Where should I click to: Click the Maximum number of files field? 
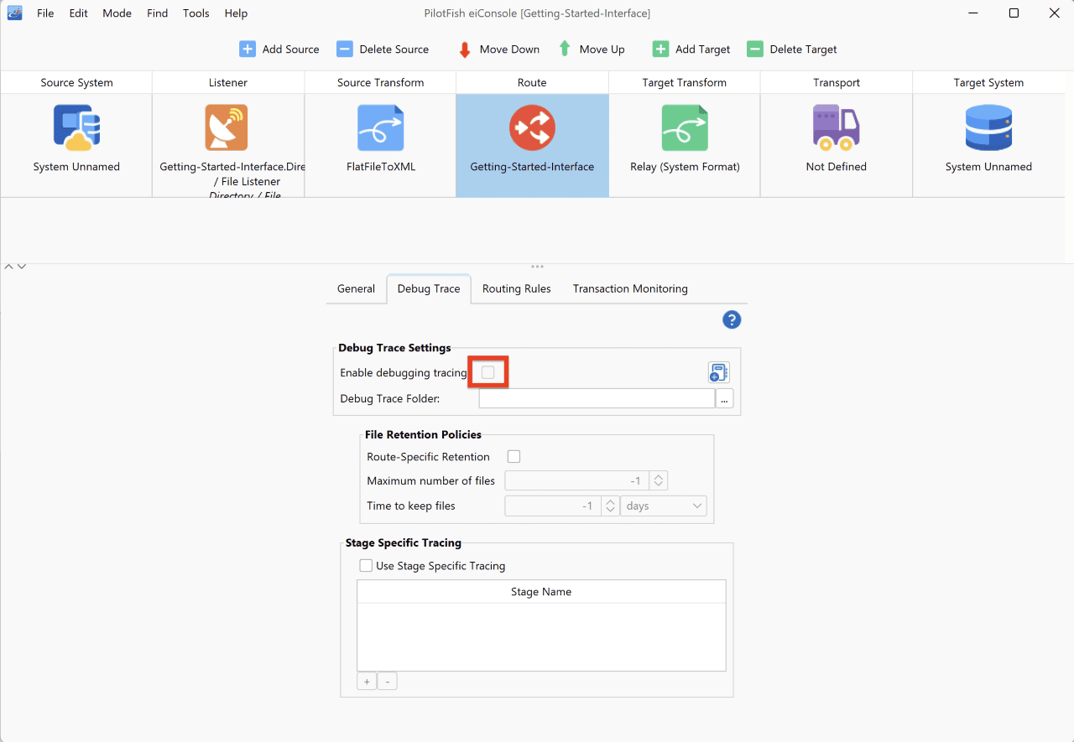click(578, 480)
